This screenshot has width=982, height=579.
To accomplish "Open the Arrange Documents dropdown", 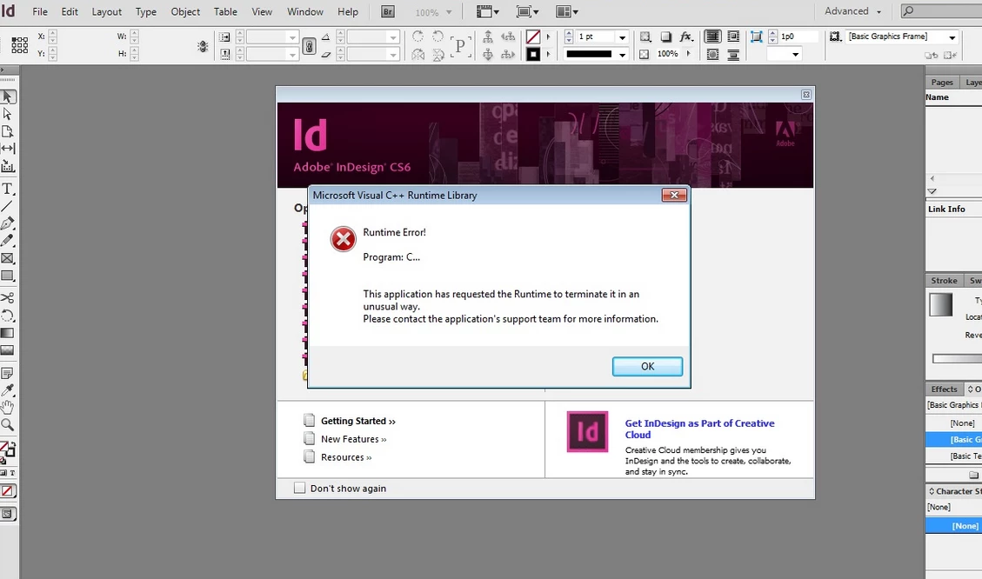I will [x=567, y=12].
